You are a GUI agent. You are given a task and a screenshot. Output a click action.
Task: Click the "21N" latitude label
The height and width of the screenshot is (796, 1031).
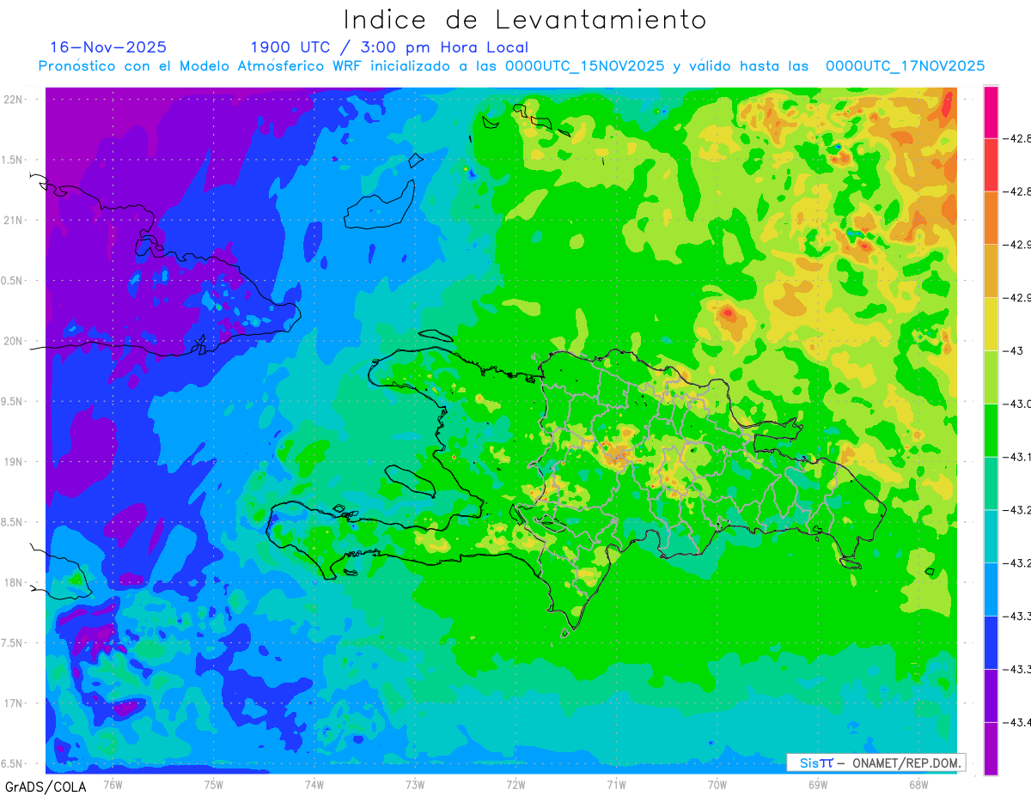tap(14, 220)
